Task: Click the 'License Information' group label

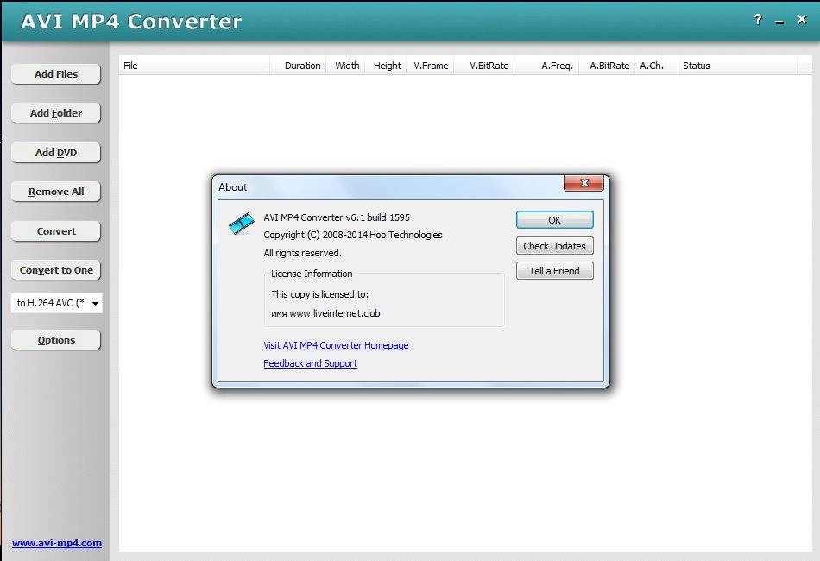Action: 312,274
